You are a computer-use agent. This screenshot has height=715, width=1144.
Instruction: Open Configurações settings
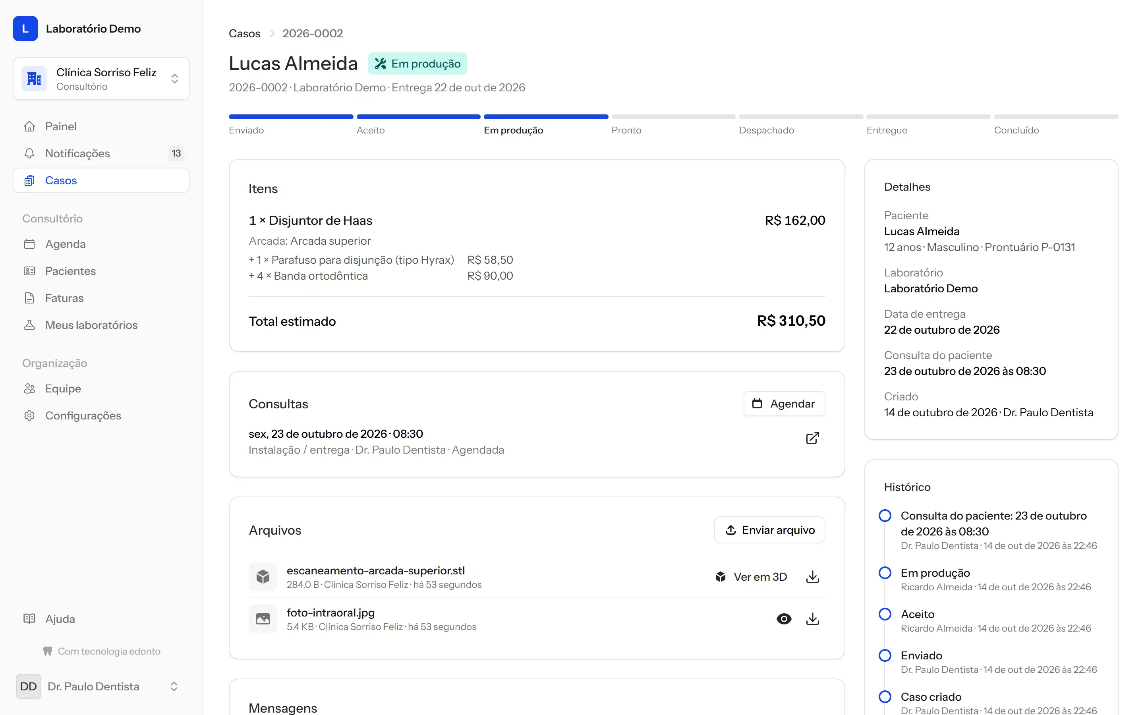point(101,415)
